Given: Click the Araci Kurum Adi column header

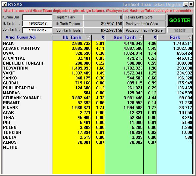Looking at the screenshot, I should [21, 37].
